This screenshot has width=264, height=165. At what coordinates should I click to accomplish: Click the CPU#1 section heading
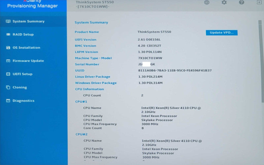(81, 102)
